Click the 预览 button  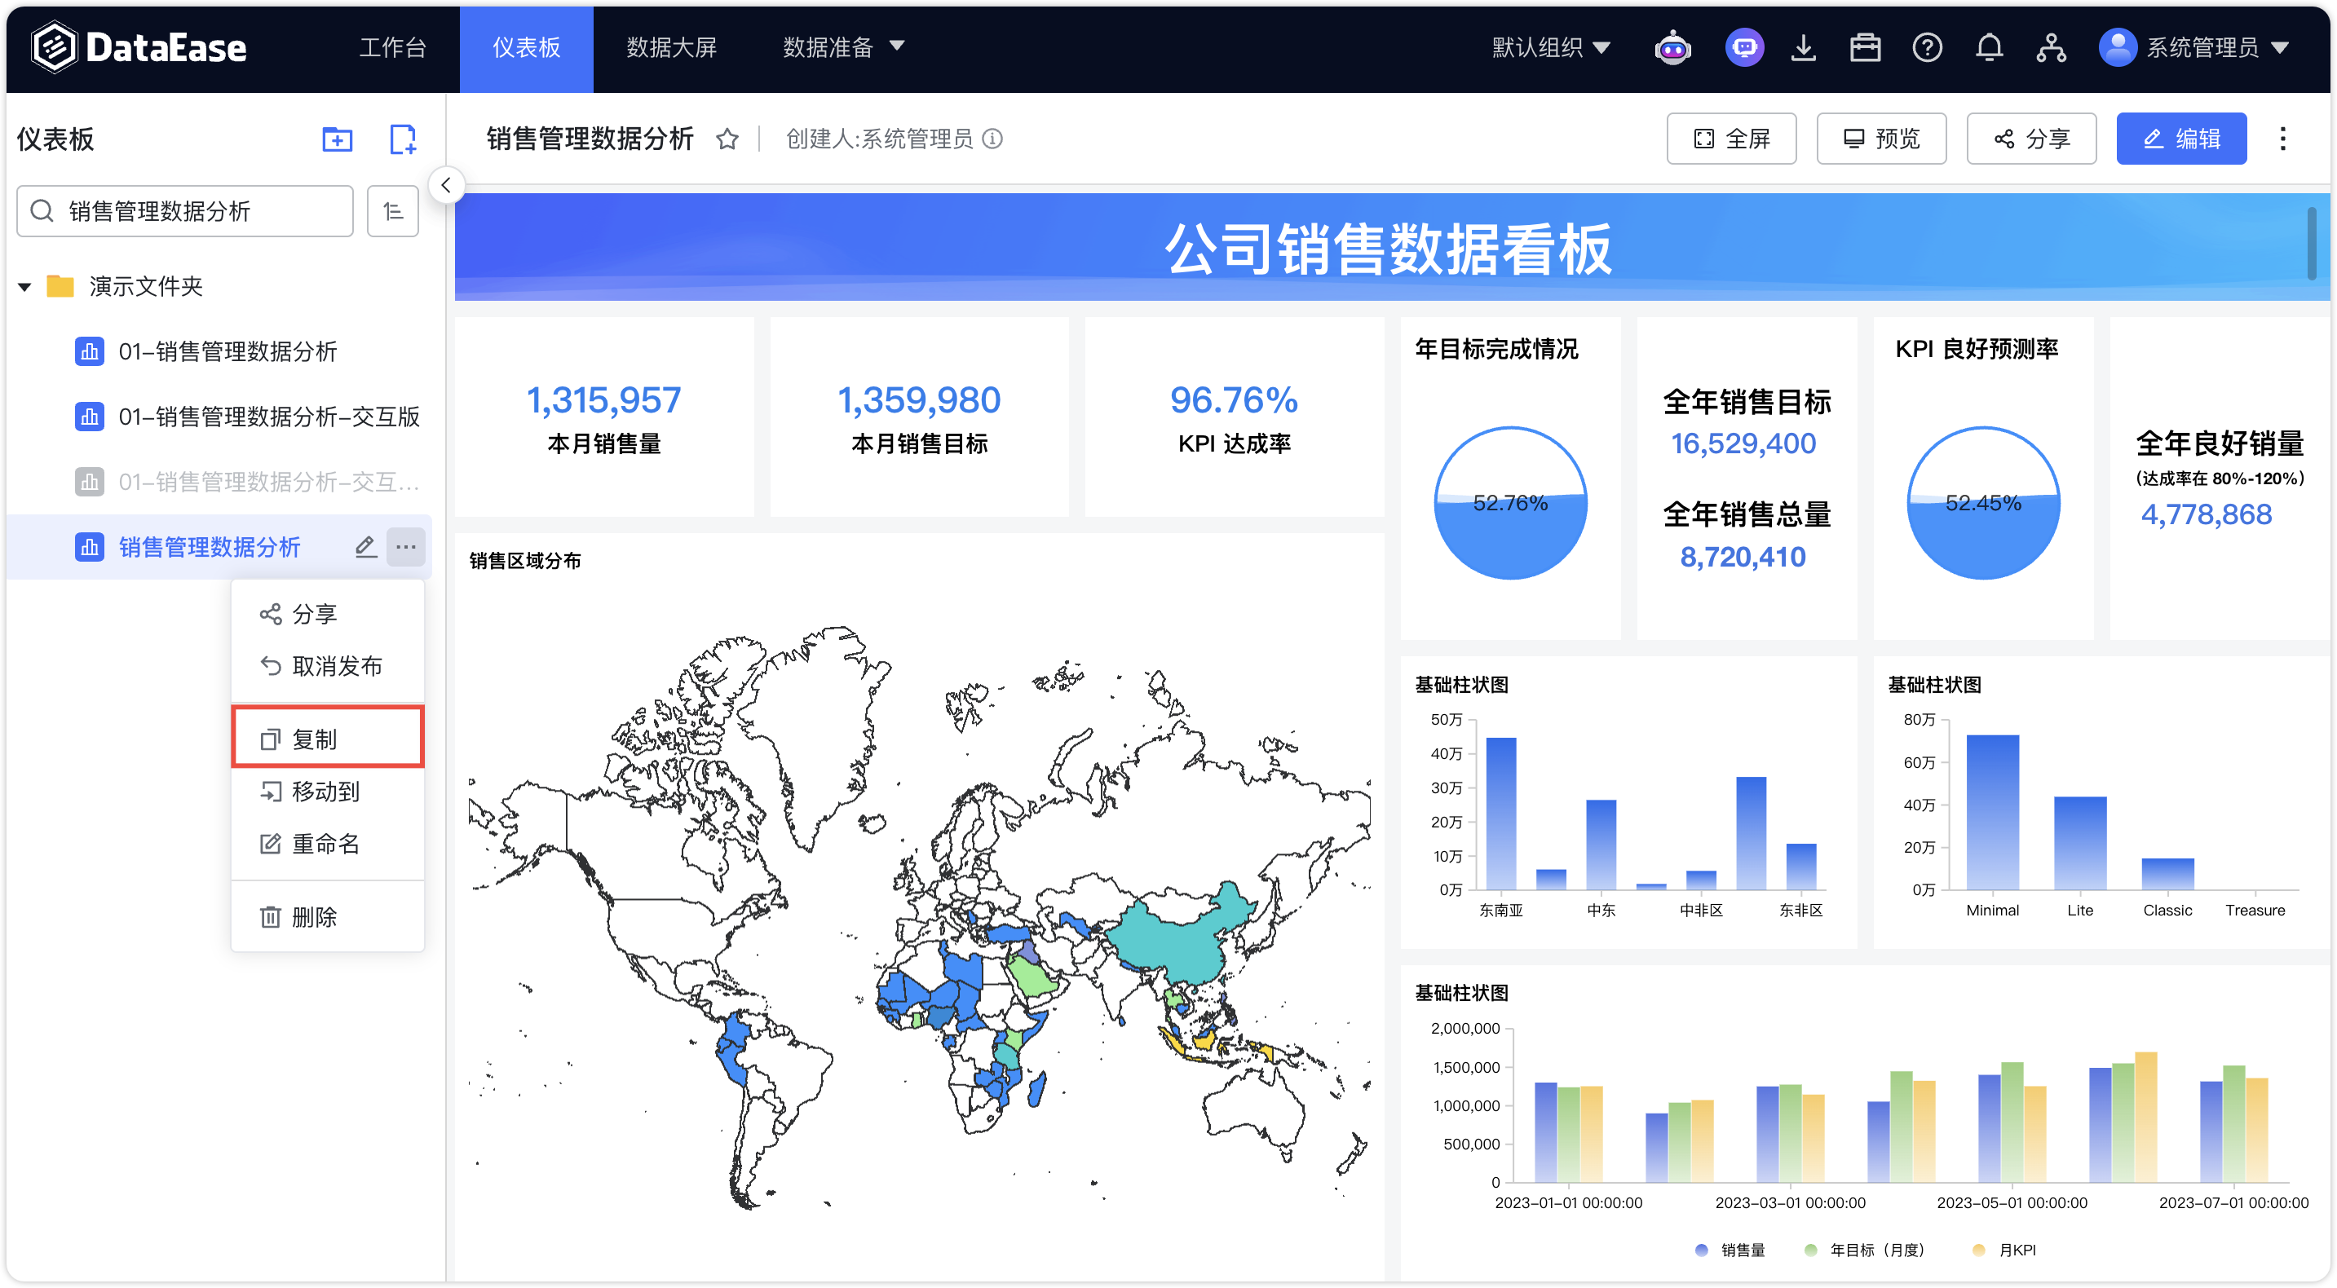pyautogui.click(x=1880, y=139)
